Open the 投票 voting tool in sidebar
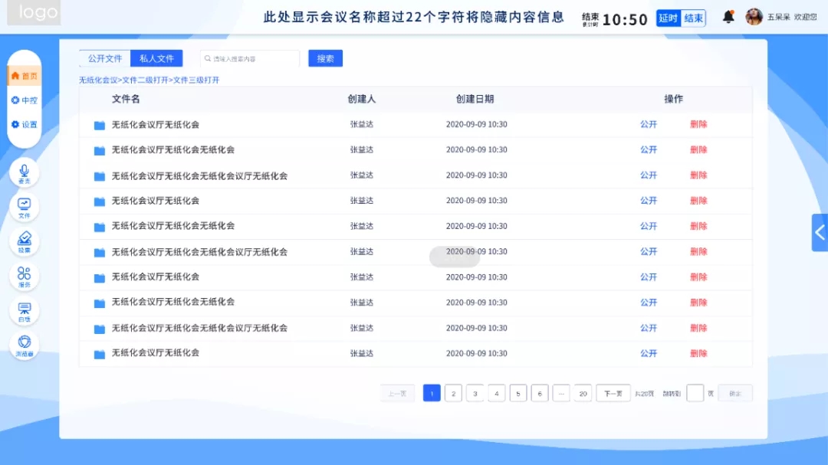Screen dimensions: 828x465 pos(25,242)
